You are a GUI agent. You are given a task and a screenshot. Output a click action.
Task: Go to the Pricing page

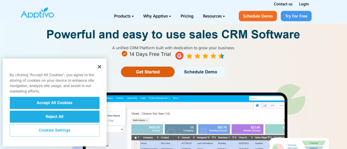click(x=187, y=16)
